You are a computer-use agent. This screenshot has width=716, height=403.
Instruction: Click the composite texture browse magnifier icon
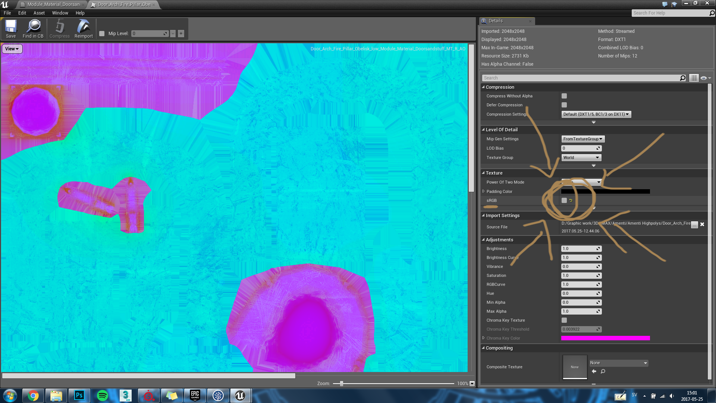(x=603, y=371)
